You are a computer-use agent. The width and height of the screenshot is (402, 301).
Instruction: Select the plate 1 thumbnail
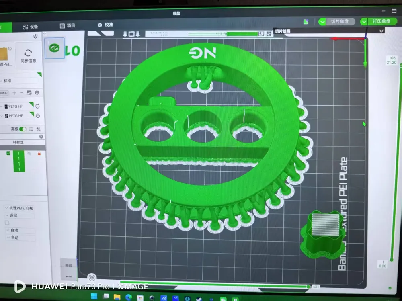[x=54, y=48]
